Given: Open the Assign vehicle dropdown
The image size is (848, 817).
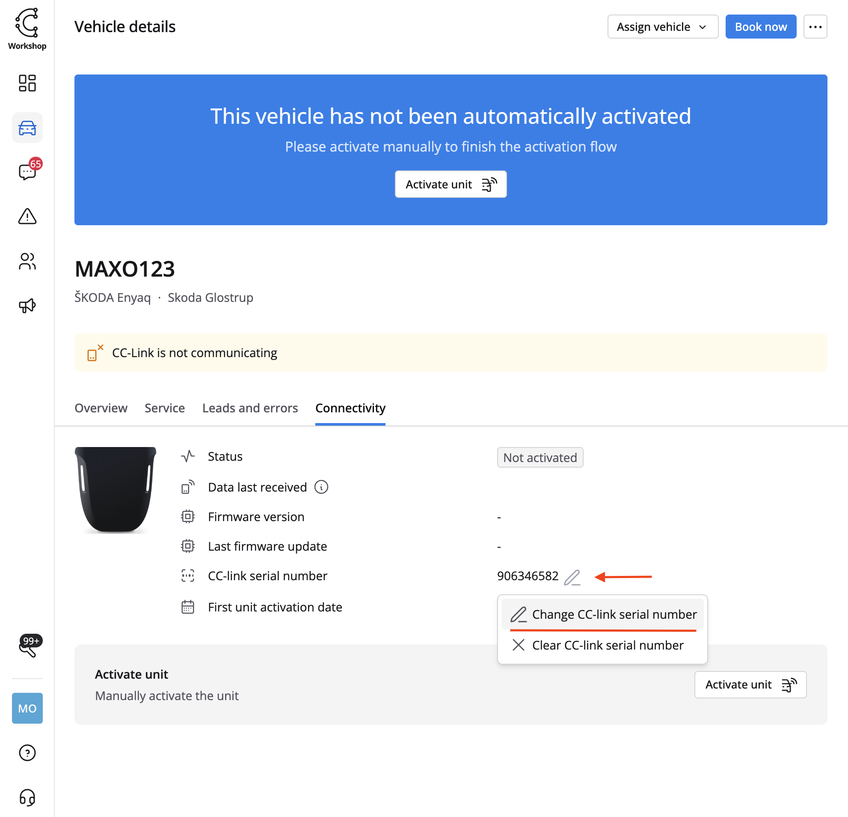Looking at the screenshot, I should (662, 27).
